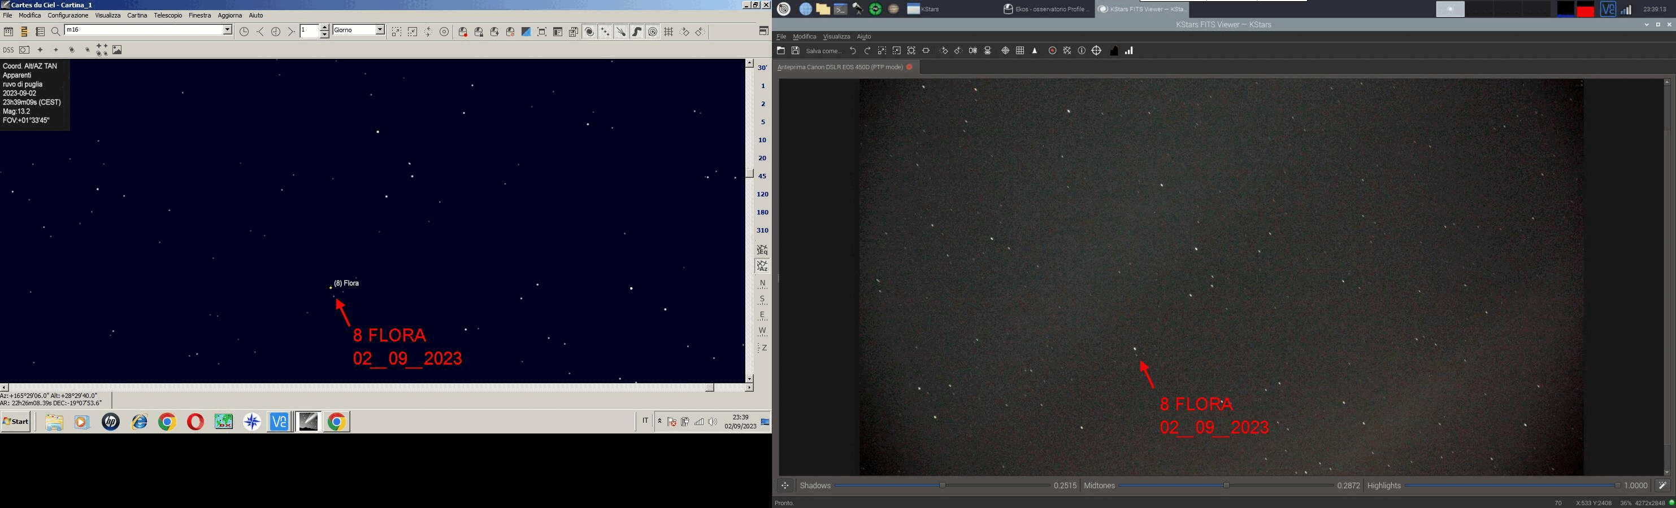Activate the crosshair target icon in FITS Viewer
The image size is (1676, 508).
pos(1097,51)
